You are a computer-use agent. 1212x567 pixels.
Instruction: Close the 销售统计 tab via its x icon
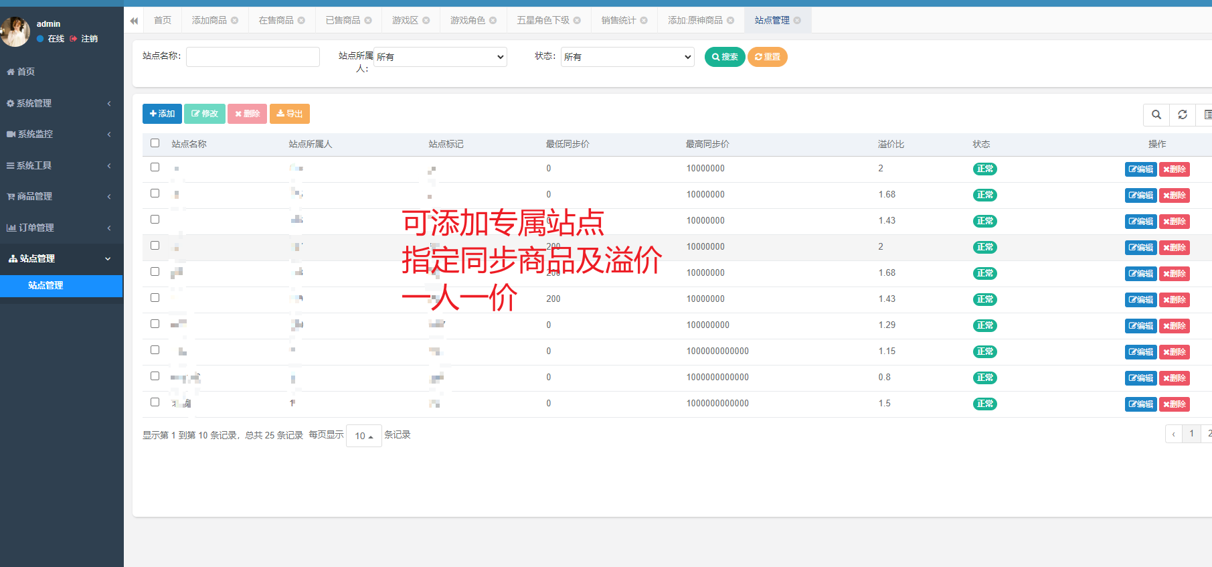(x=644, y=21)
